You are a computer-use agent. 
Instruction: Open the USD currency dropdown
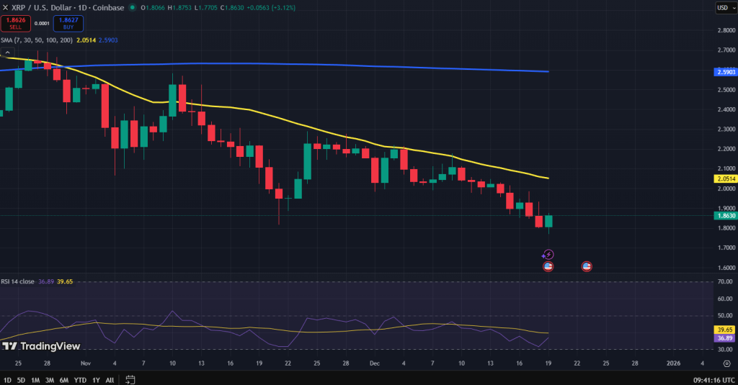point(723,8)
